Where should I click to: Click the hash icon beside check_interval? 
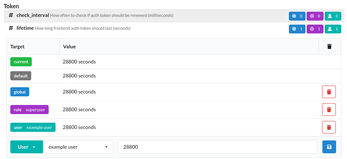(x=11, y=15)
